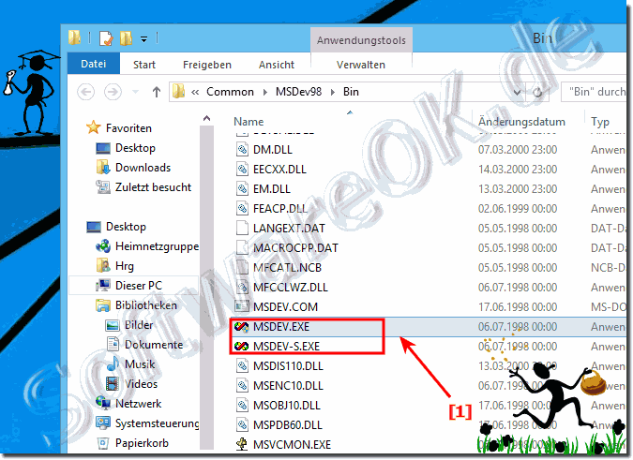Open Desktop under Favoriten
The width and height of the screenshot is (633, 460).
coord(126,148)
